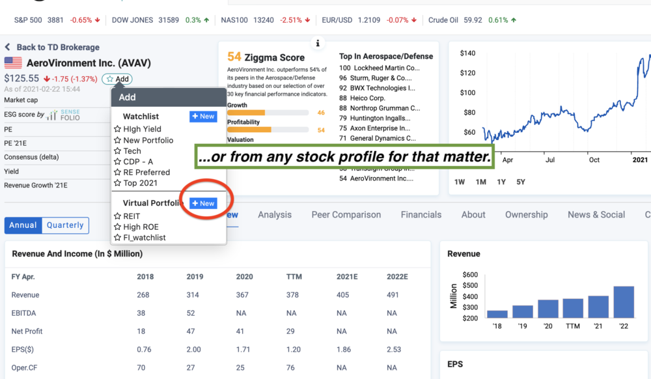Click the Growth score progress bar
Image resolution: width=651 pixels, height=379 pixels.
click(268, 113)
